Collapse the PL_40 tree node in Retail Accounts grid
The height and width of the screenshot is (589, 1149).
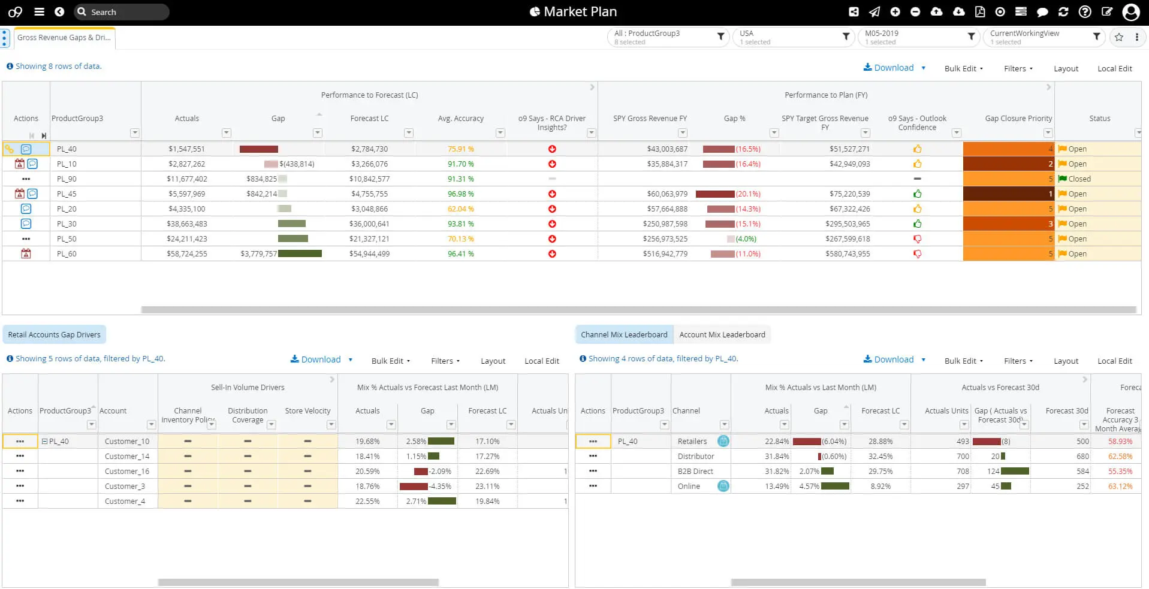pos(44,441)
